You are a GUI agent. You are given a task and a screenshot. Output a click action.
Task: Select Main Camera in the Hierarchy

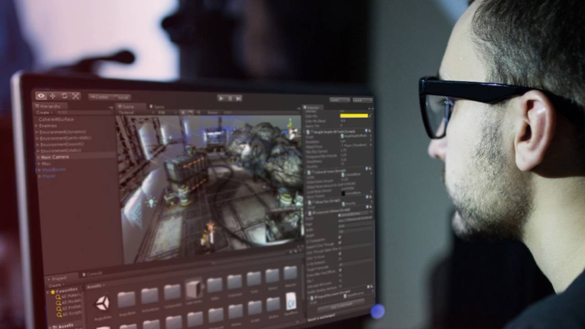click(x=55, y=157)
